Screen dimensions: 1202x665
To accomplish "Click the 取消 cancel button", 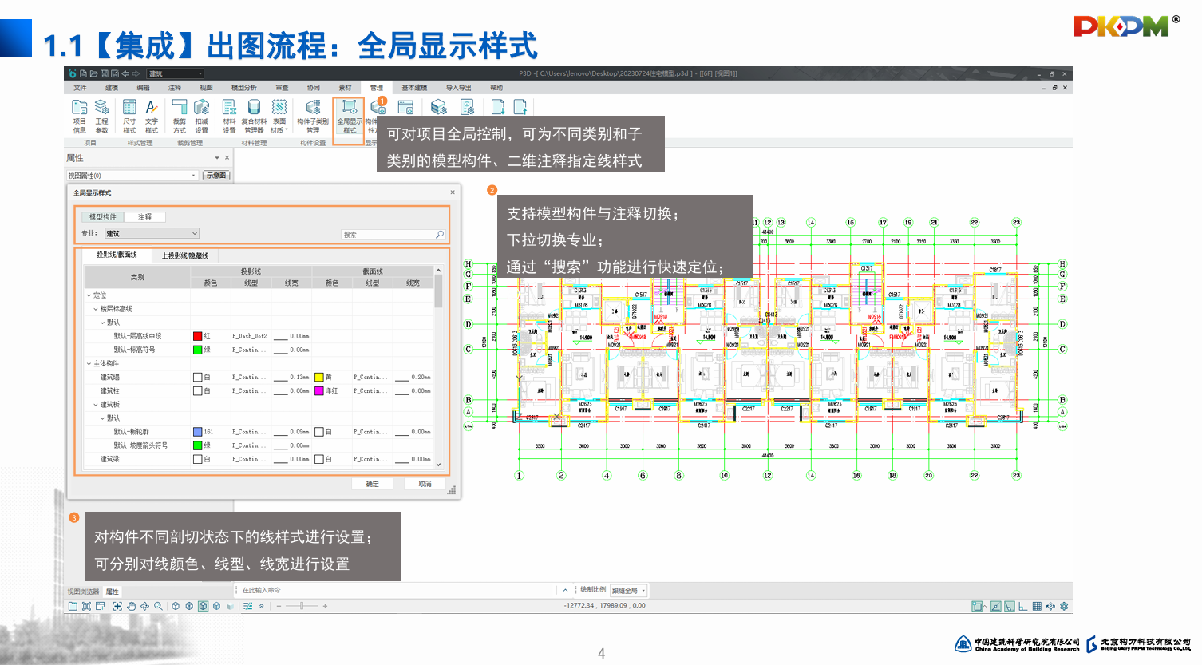I will click(x=425, y=484).
